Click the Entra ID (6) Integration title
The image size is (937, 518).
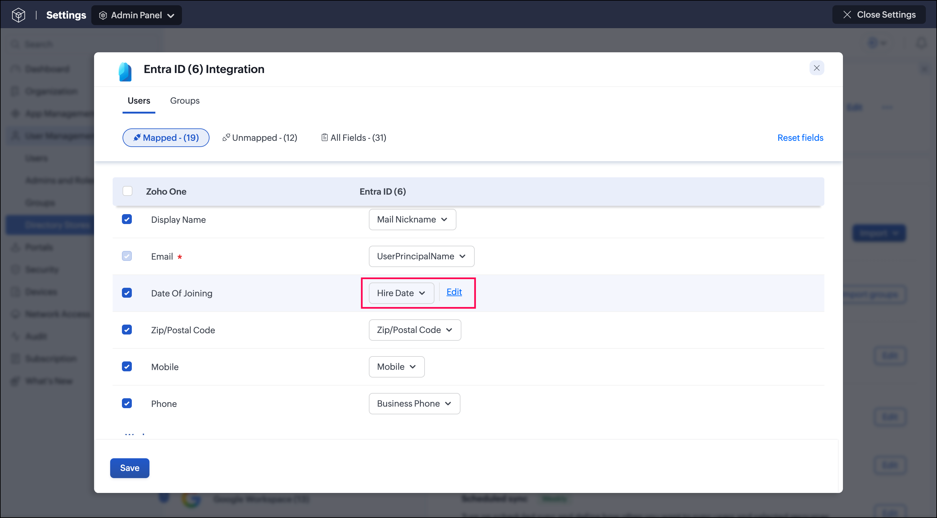pyautogui.click(x=204, y=69)
